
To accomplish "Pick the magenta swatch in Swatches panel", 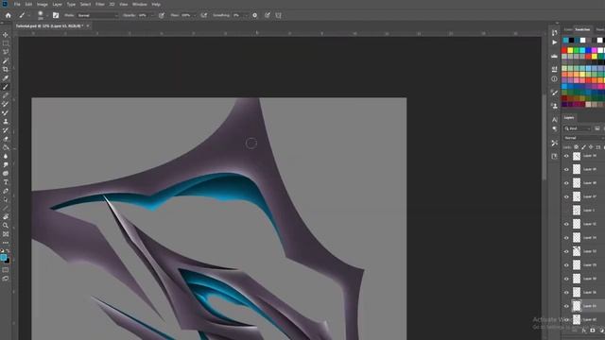I will pos(595,50).
